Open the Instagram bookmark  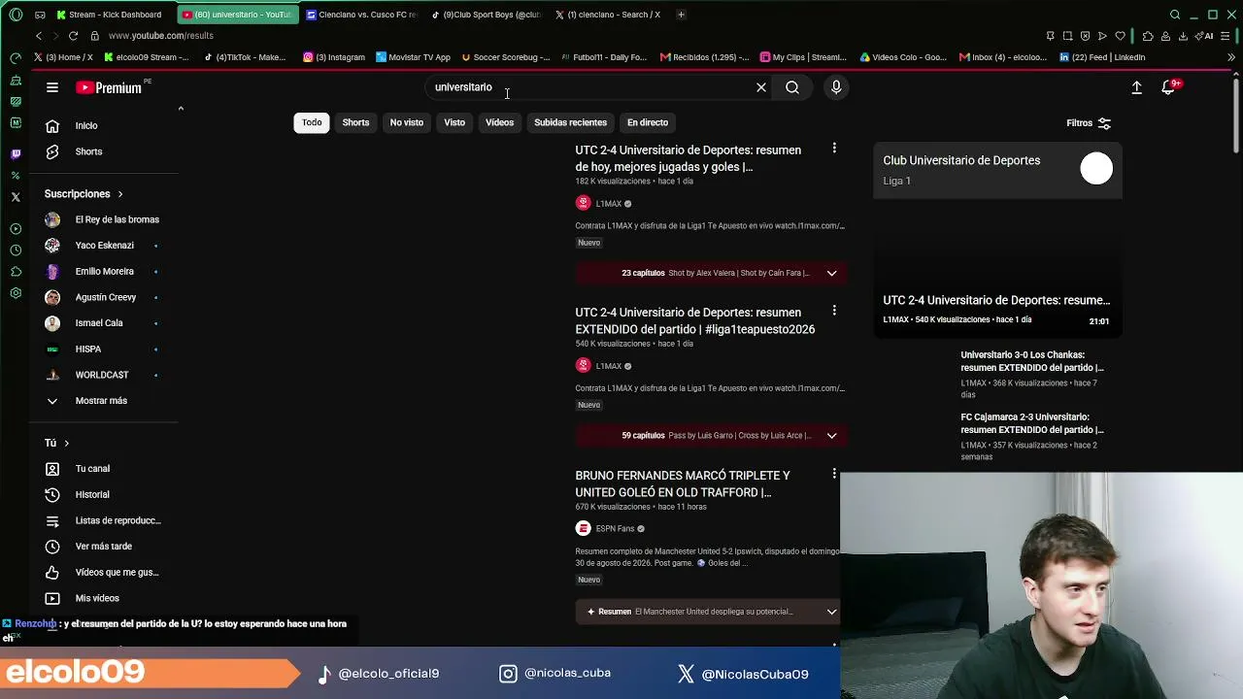click(334, 57)
